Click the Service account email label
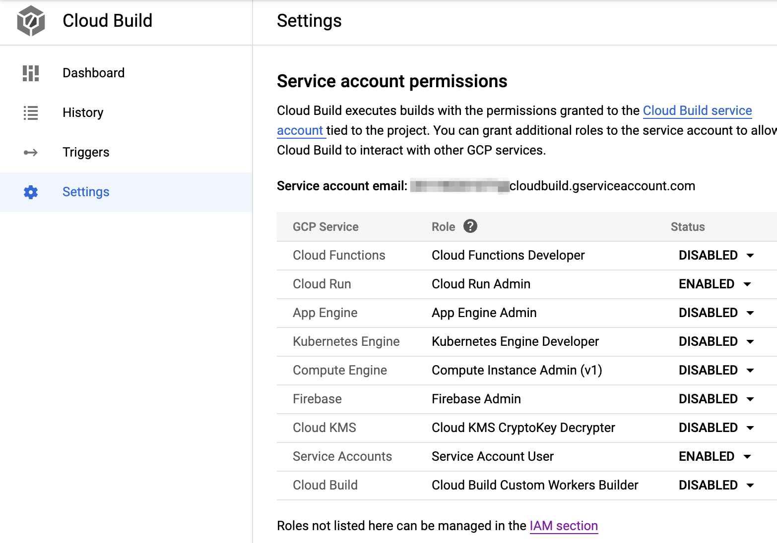Screen dimensions: 777x543 click(342, 186)
